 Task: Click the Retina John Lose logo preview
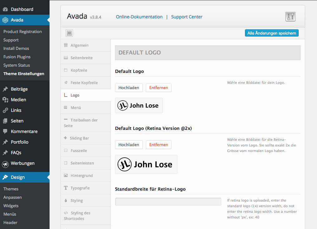[146, 164]
